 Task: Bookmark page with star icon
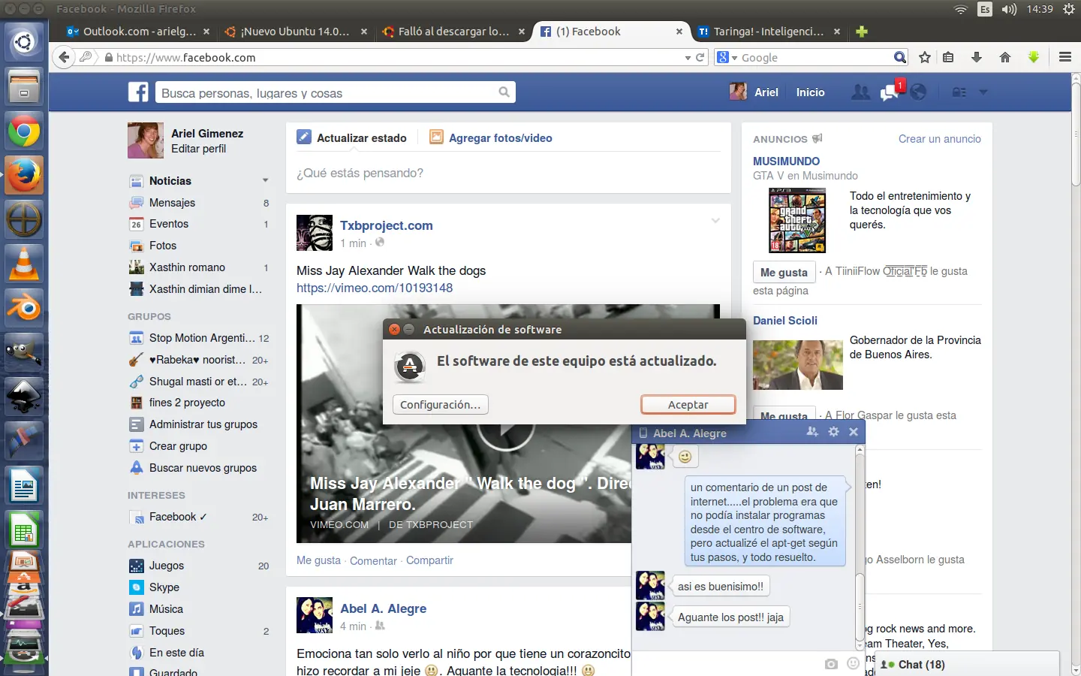click(x=925, y=57)
